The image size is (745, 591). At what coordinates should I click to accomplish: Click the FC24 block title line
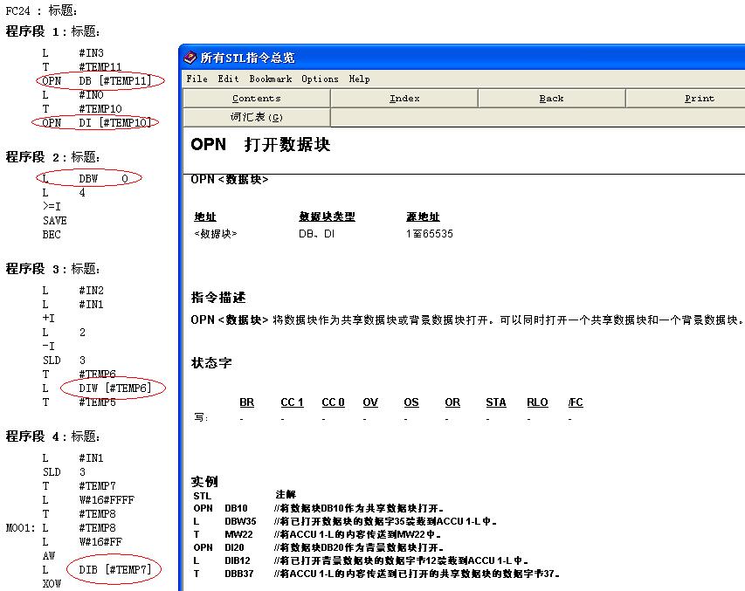[41, 11]
